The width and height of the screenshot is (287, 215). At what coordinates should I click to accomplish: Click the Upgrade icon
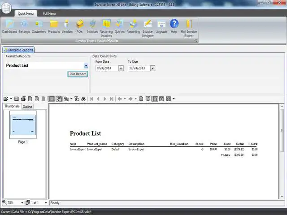(161, 27)
